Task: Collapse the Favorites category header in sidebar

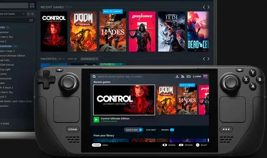Action: coord(5,27)
